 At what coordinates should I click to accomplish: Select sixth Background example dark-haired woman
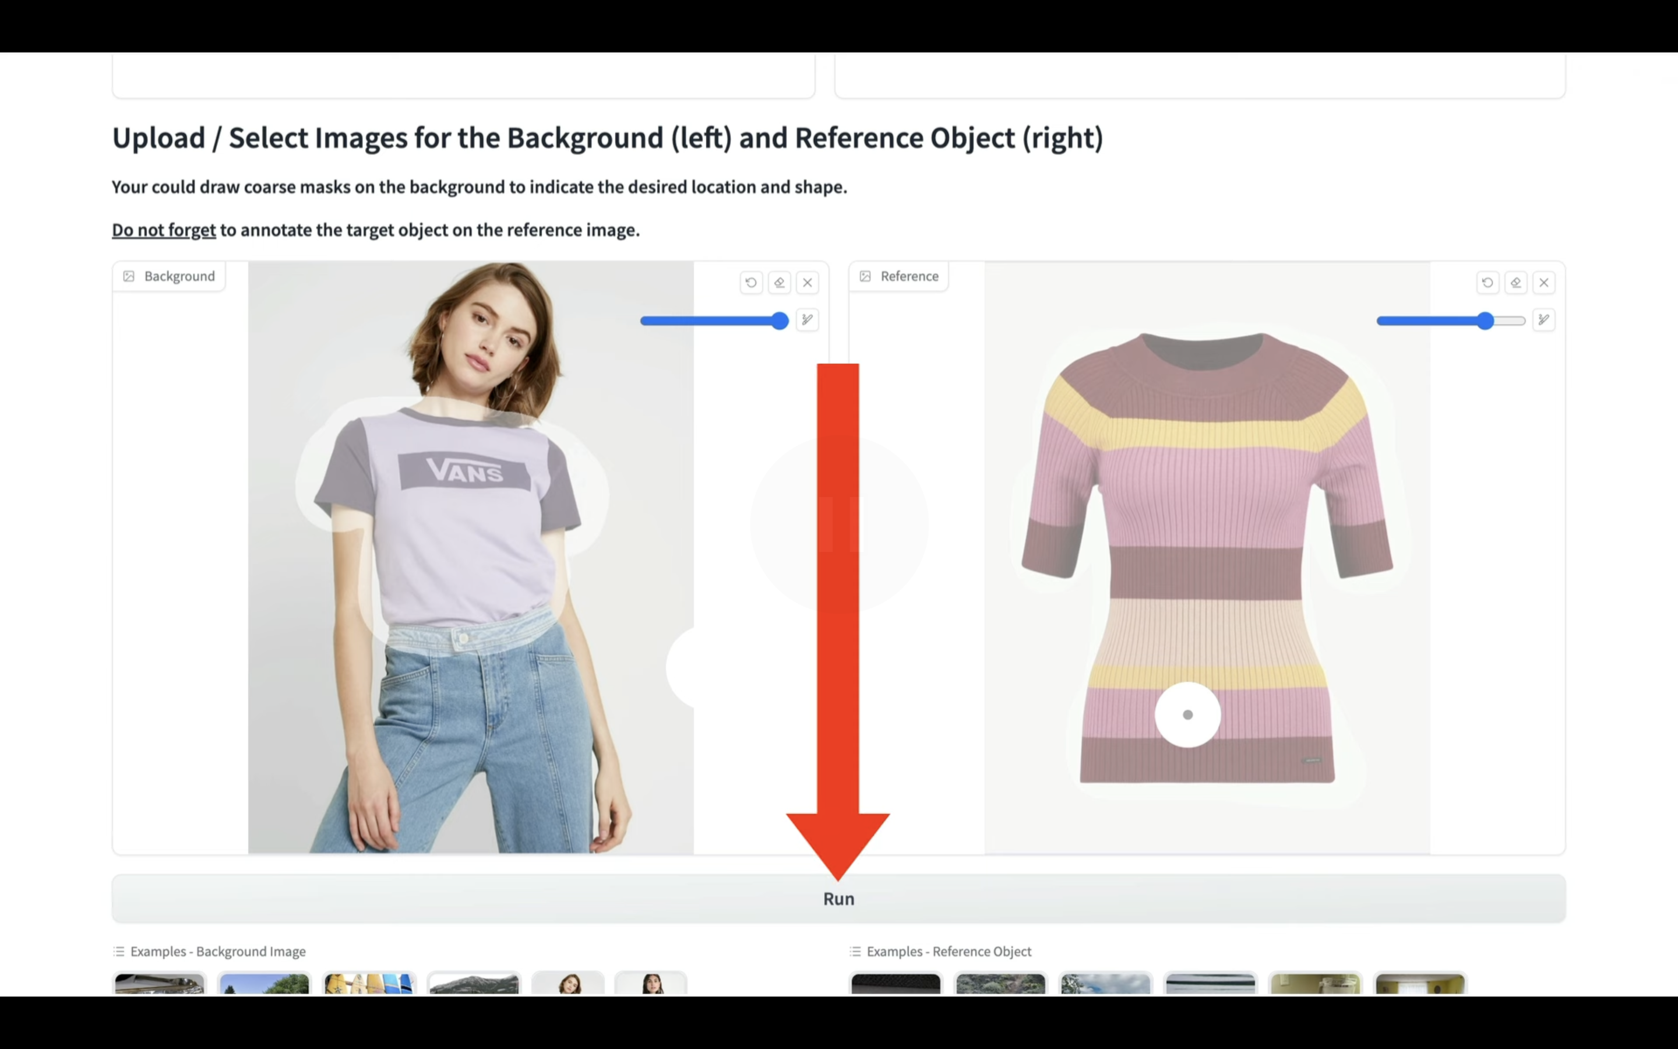[x=651, y=984]
